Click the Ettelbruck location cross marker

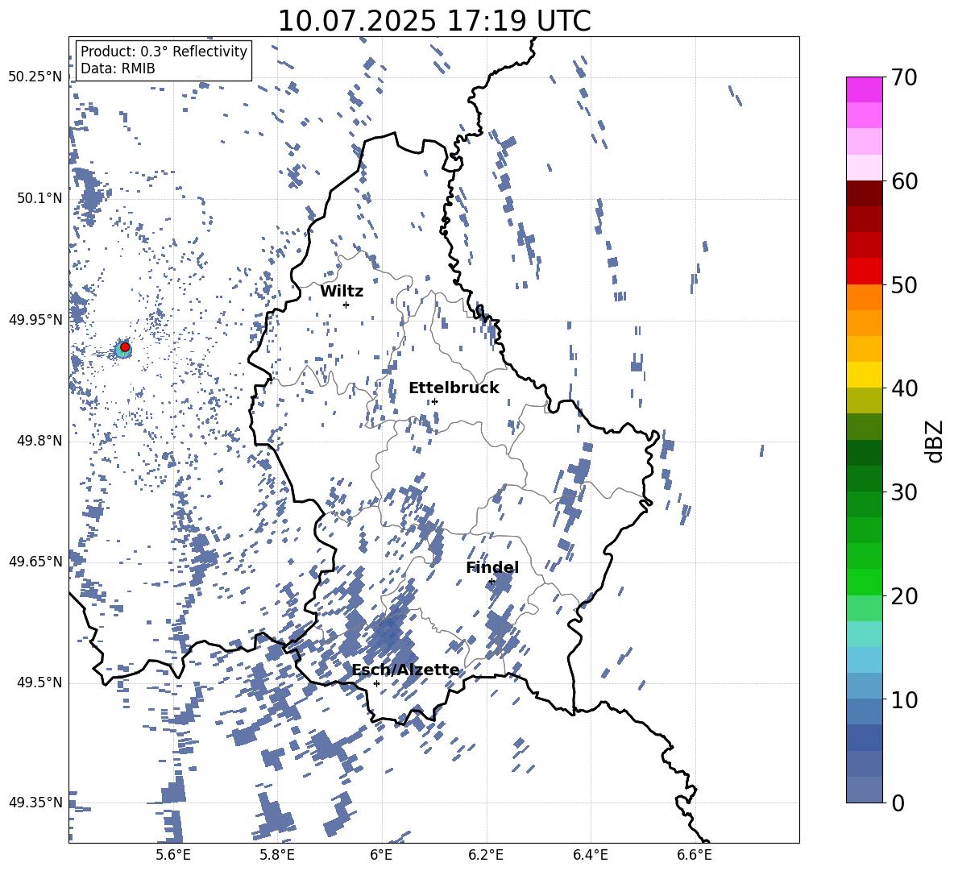click(x=434, y=401)
